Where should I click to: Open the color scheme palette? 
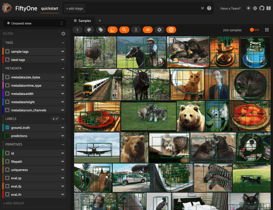pos(89,30)
